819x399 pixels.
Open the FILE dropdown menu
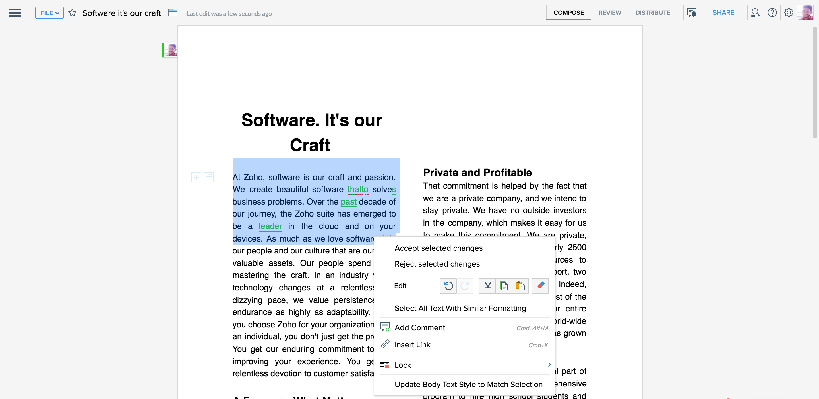pos(49,13)
